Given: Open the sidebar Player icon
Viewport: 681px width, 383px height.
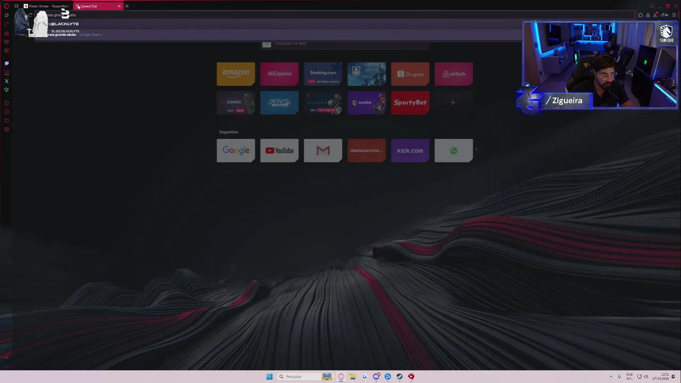Looking at the screenshot, I should click(x=6, y=103).
